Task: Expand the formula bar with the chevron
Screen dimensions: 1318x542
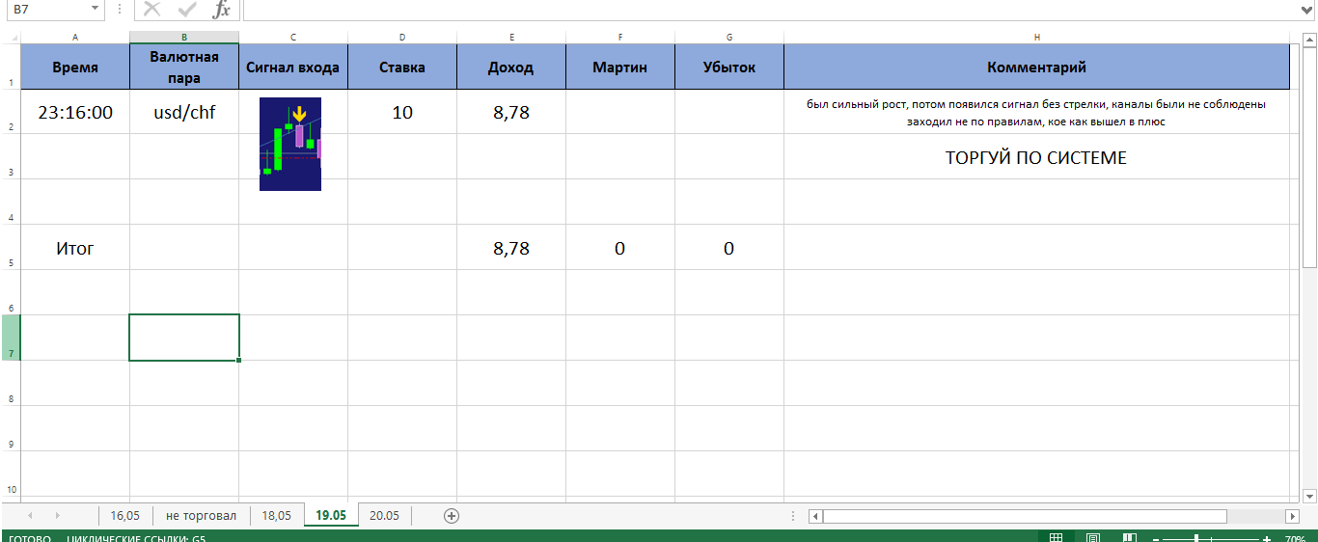Action: coord(1307,10)
